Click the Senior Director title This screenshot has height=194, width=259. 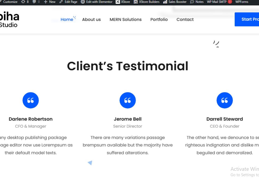pyautogui.click(x=127, y=126)
